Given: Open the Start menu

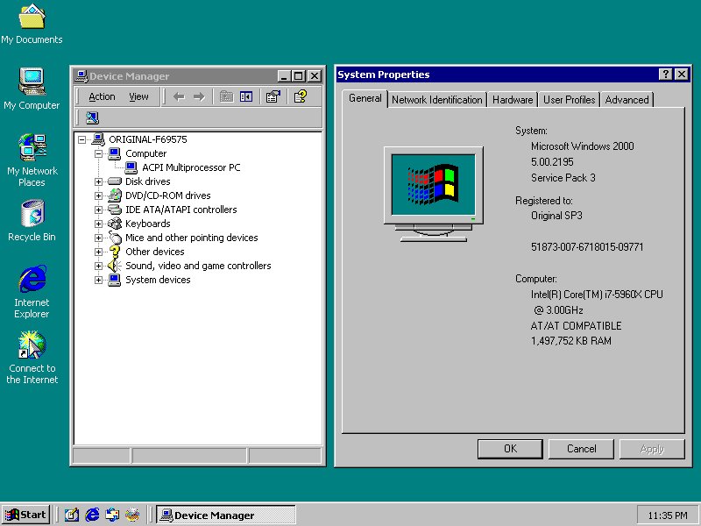Looking at the screenshot, I should click(25, 515).
